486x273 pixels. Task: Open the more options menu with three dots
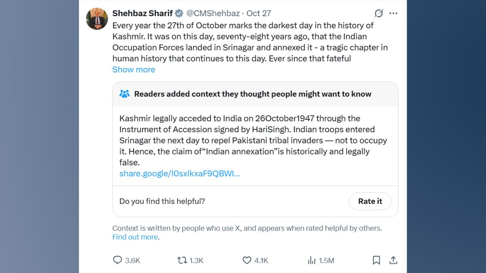click(x=393, y=13)
